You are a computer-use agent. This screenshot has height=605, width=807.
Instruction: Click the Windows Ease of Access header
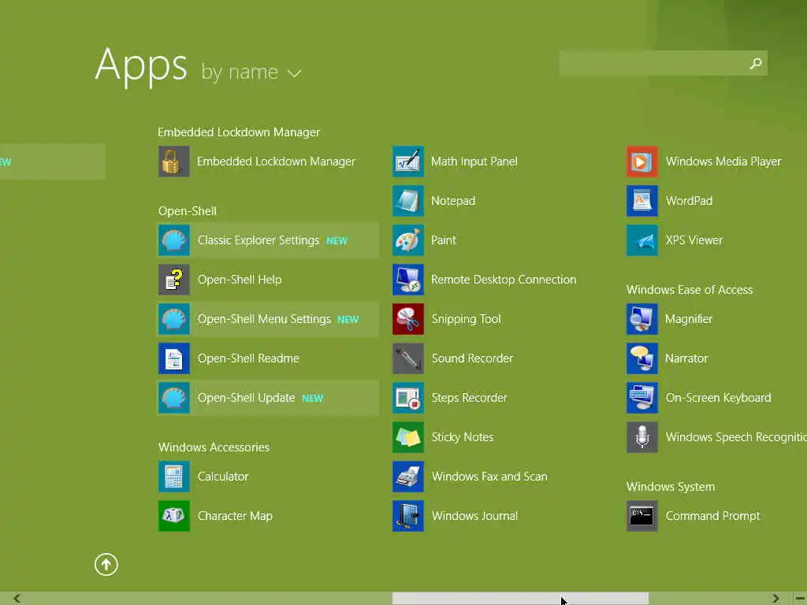click(x=690, y=290)
